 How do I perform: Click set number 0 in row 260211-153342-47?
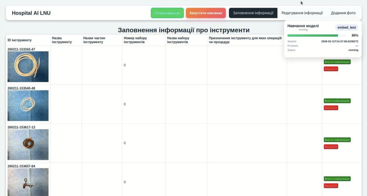(125, 65)
